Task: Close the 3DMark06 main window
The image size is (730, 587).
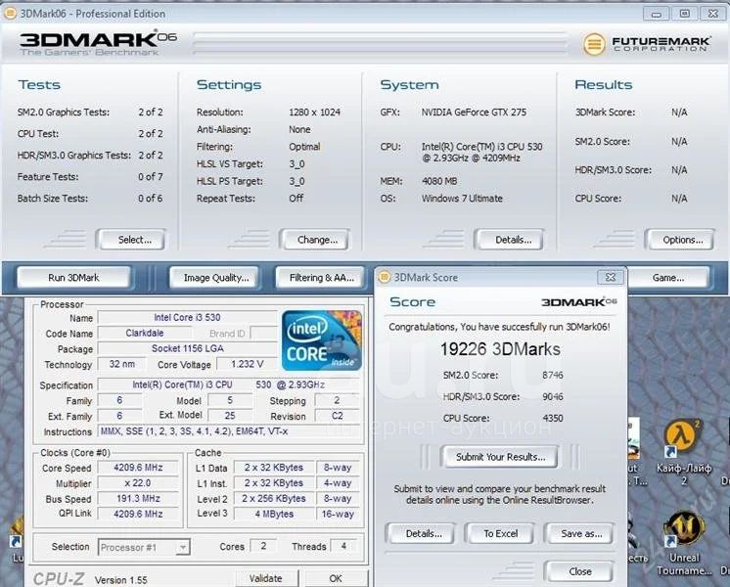Action: pos(712,14)
